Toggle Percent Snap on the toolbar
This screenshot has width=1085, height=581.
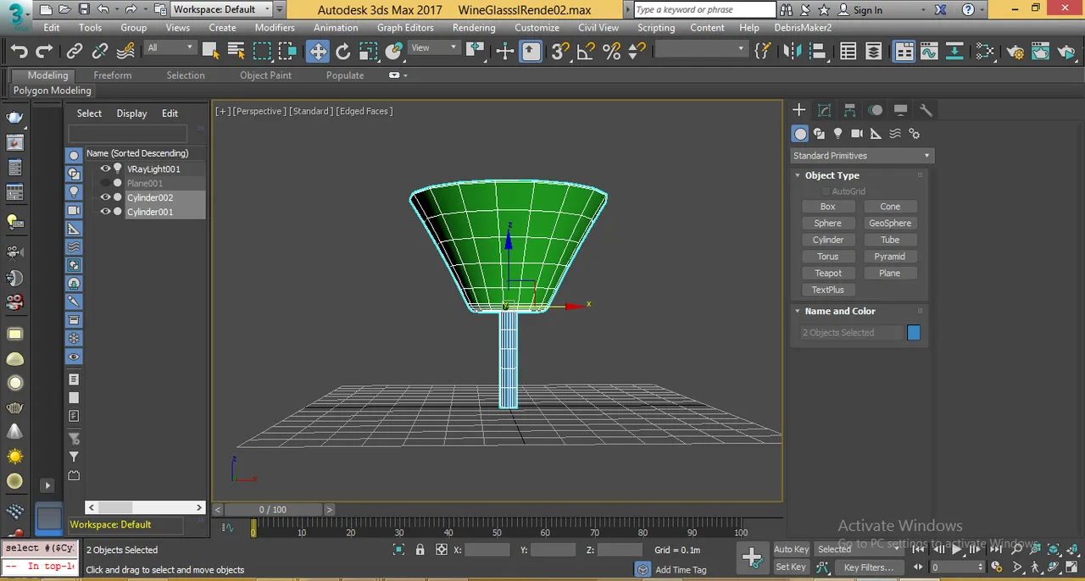tap(611, 52)
